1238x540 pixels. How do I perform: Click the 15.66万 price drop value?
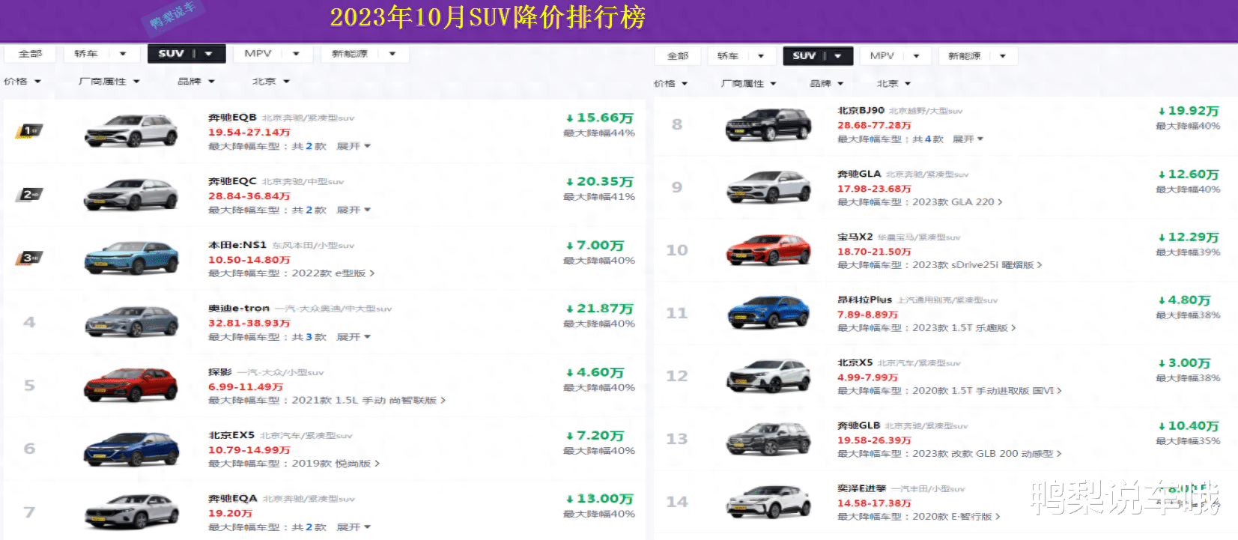click(600, 118)
